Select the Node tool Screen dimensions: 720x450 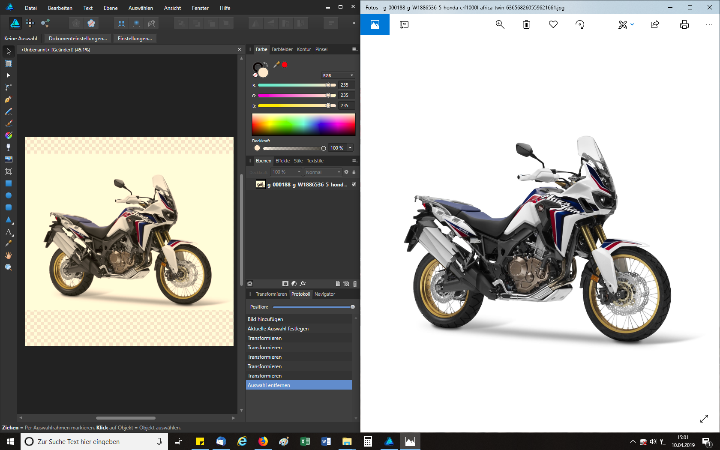9,75
